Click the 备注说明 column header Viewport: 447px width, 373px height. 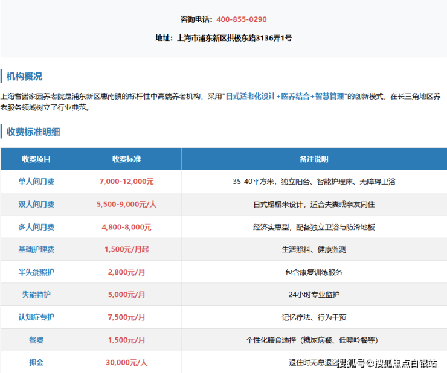coord(314,159)
